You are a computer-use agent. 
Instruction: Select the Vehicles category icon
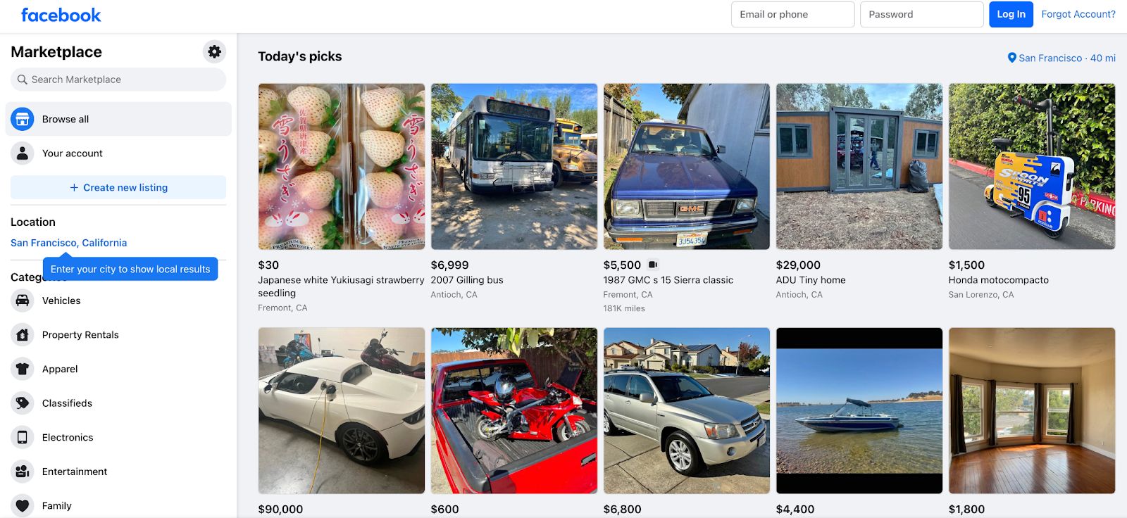point(22,301)
